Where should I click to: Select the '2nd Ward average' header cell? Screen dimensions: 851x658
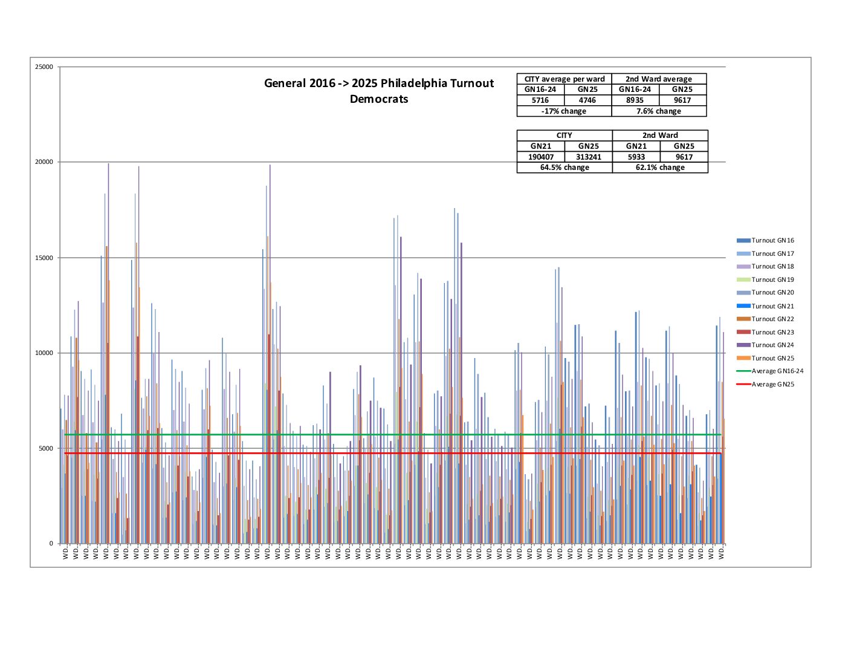(659, 79)
